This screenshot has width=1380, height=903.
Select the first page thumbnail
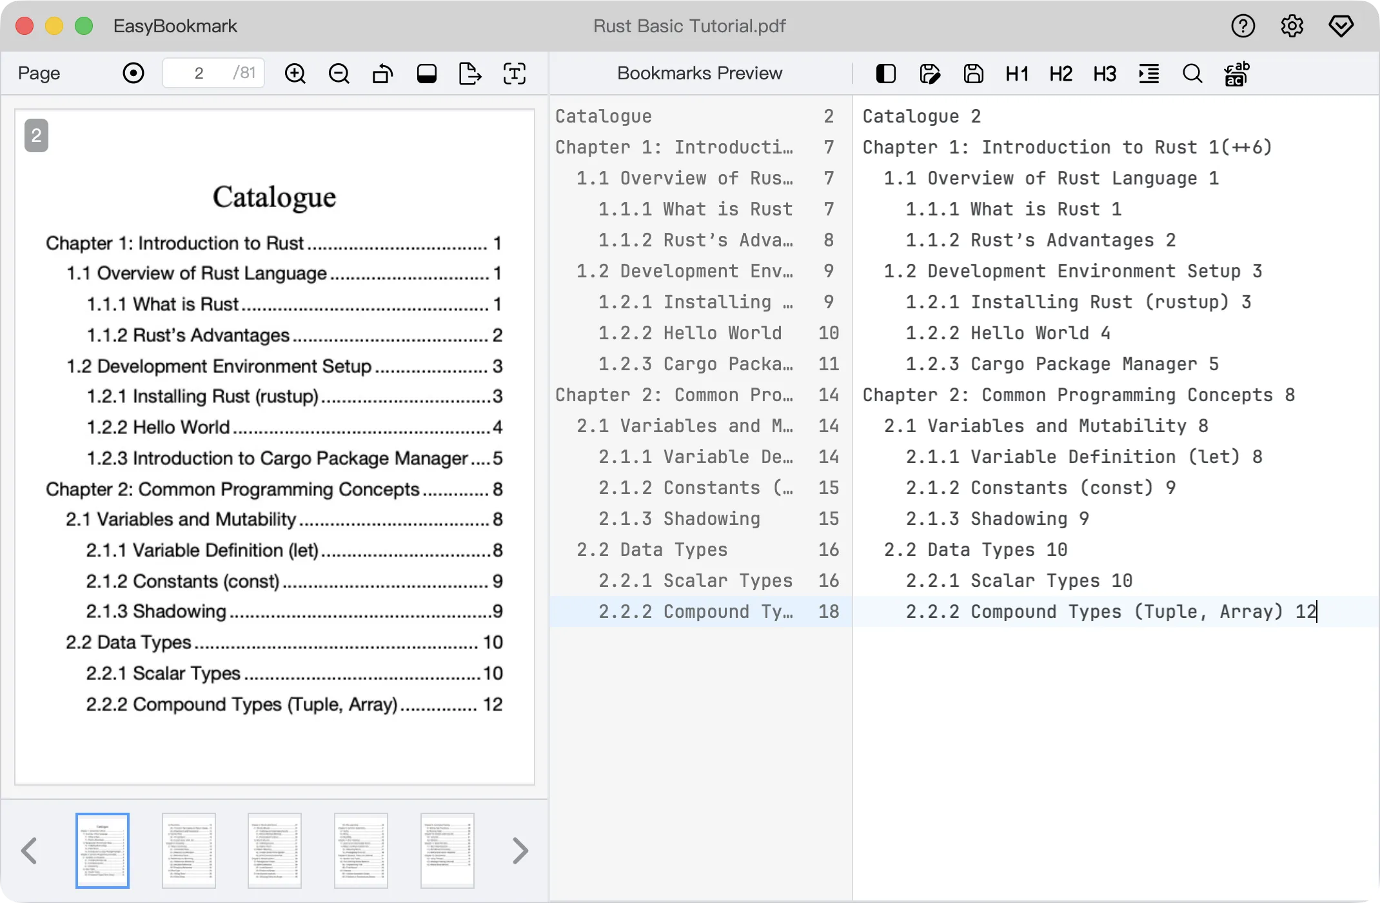[102, 850]
